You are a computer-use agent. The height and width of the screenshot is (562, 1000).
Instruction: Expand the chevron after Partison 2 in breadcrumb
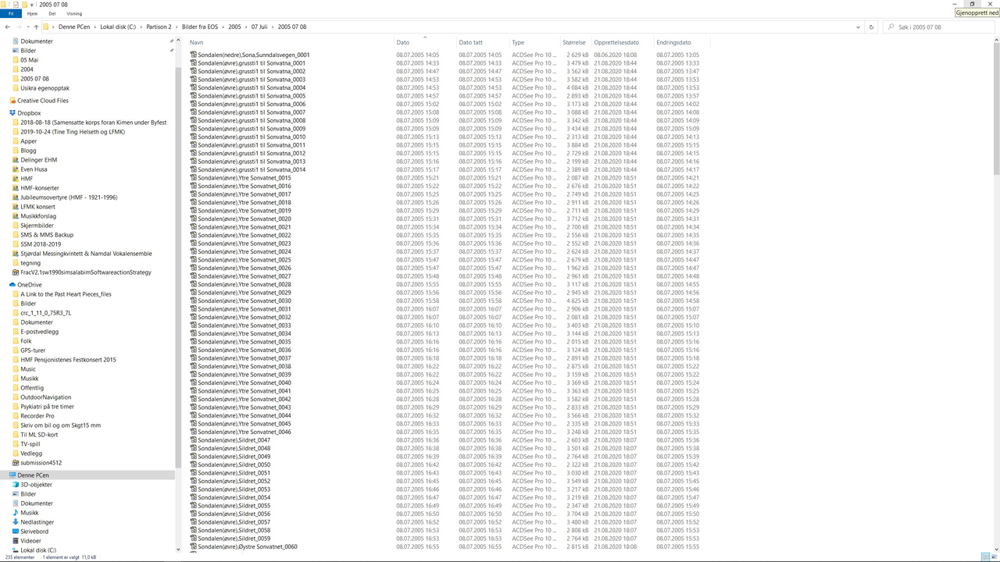click(x=177, y=27)
